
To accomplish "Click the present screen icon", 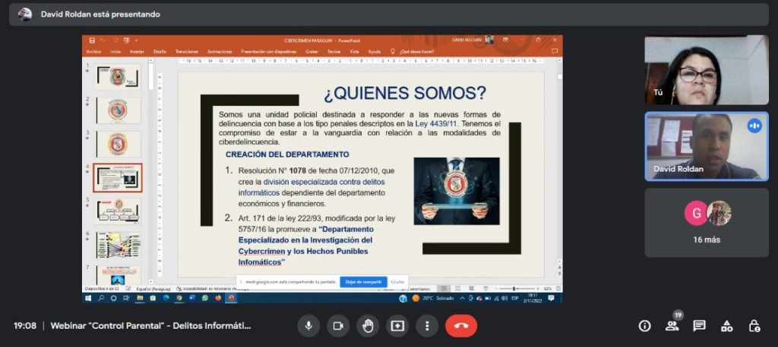I will pos(397,326).
